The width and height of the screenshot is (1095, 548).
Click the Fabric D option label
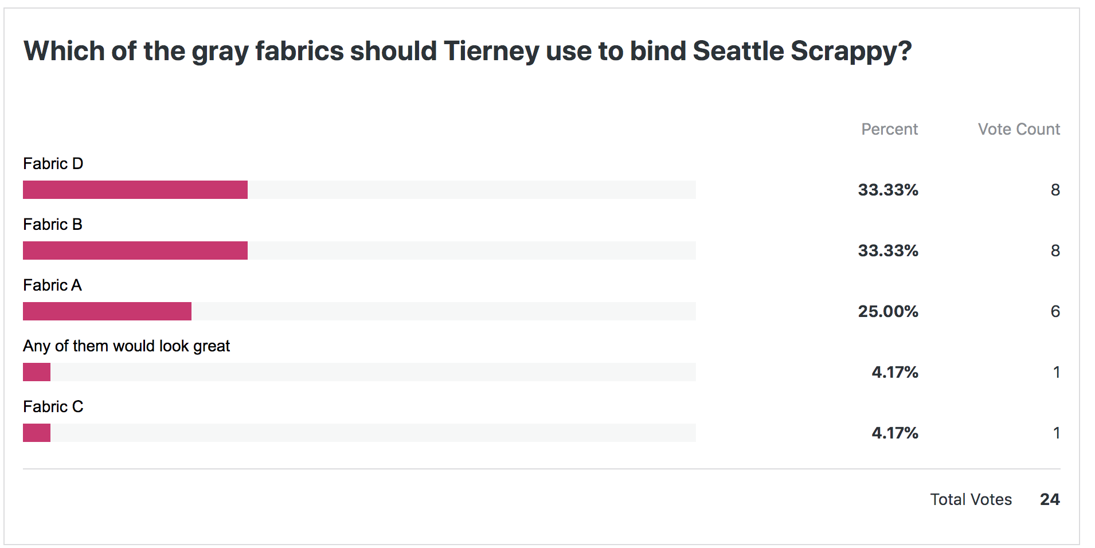[53, 164]
